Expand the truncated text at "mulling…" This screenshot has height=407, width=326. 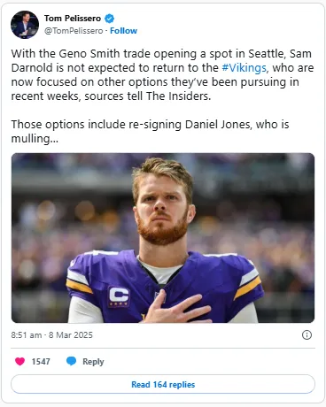click(x=35, y=139)
